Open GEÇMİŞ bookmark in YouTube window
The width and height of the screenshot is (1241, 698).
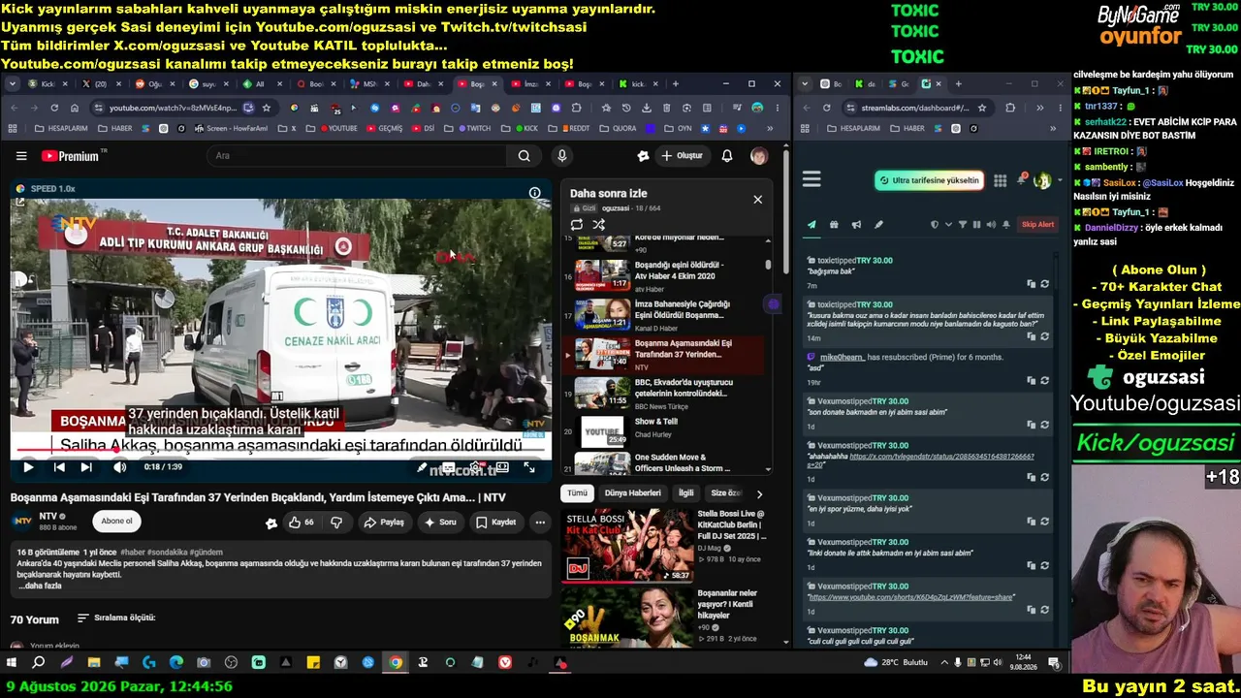(x=384, y=128)
